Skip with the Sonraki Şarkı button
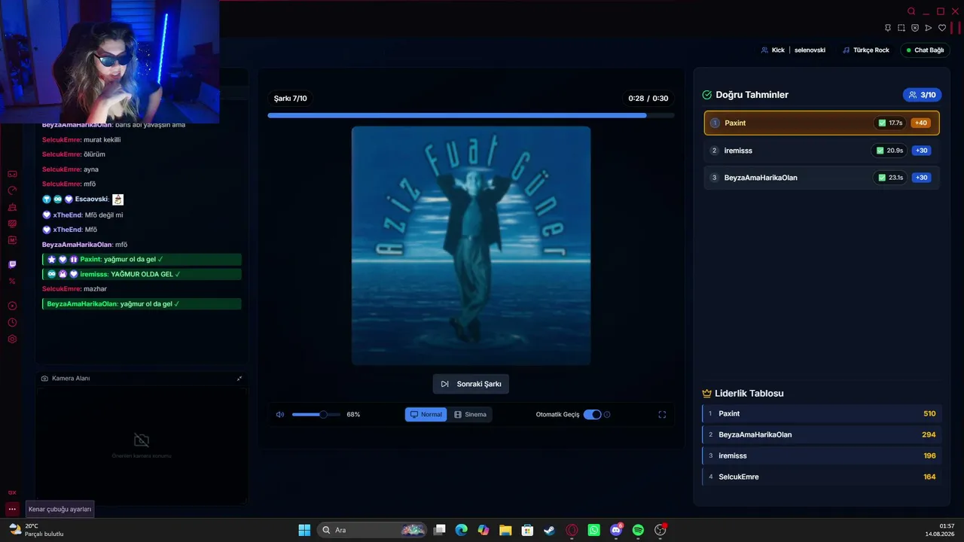The height and width of the screenshot is (542, 964). (x=471, y=384)
